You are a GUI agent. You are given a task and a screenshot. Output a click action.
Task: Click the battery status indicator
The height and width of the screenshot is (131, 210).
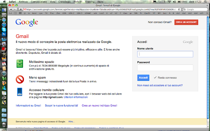182,2
